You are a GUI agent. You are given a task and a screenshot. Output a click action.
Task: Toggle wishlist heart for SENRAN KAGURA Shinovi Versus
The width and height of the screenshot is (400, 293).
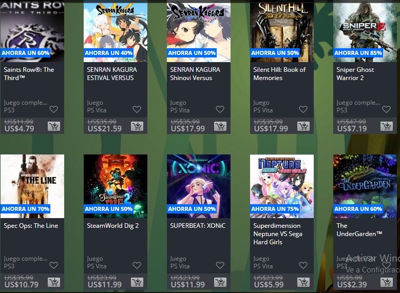tap(220, 109)
